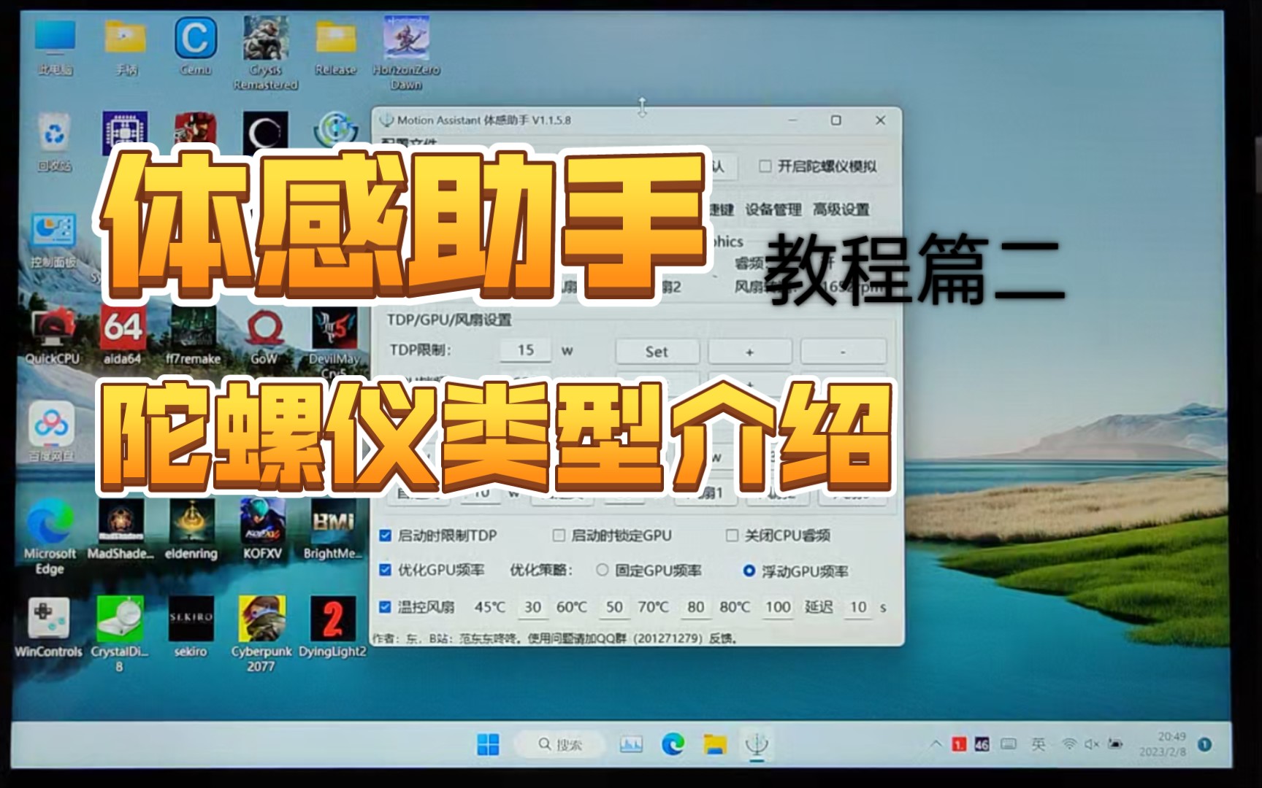Click the 延迟 field showing 10
This screenshot has height=788, width=1262.
pyautogui.click(x=858, y=607)
